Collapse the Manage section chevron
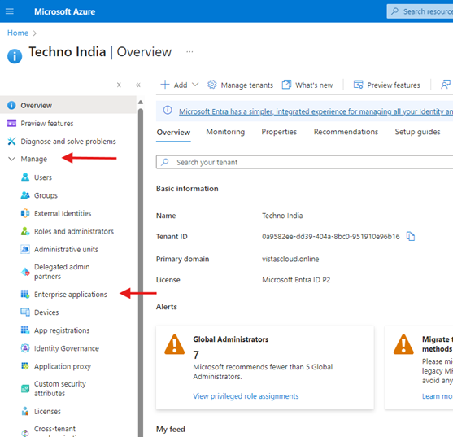Screen dimensions: 453x437 tap(11, 159)
